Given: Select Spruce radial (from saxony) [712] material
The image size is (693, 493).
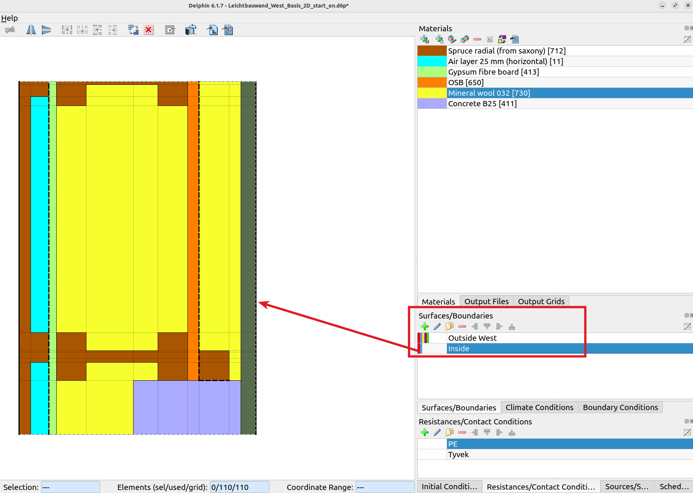Looking at the screenshot, I should (555, 51).
